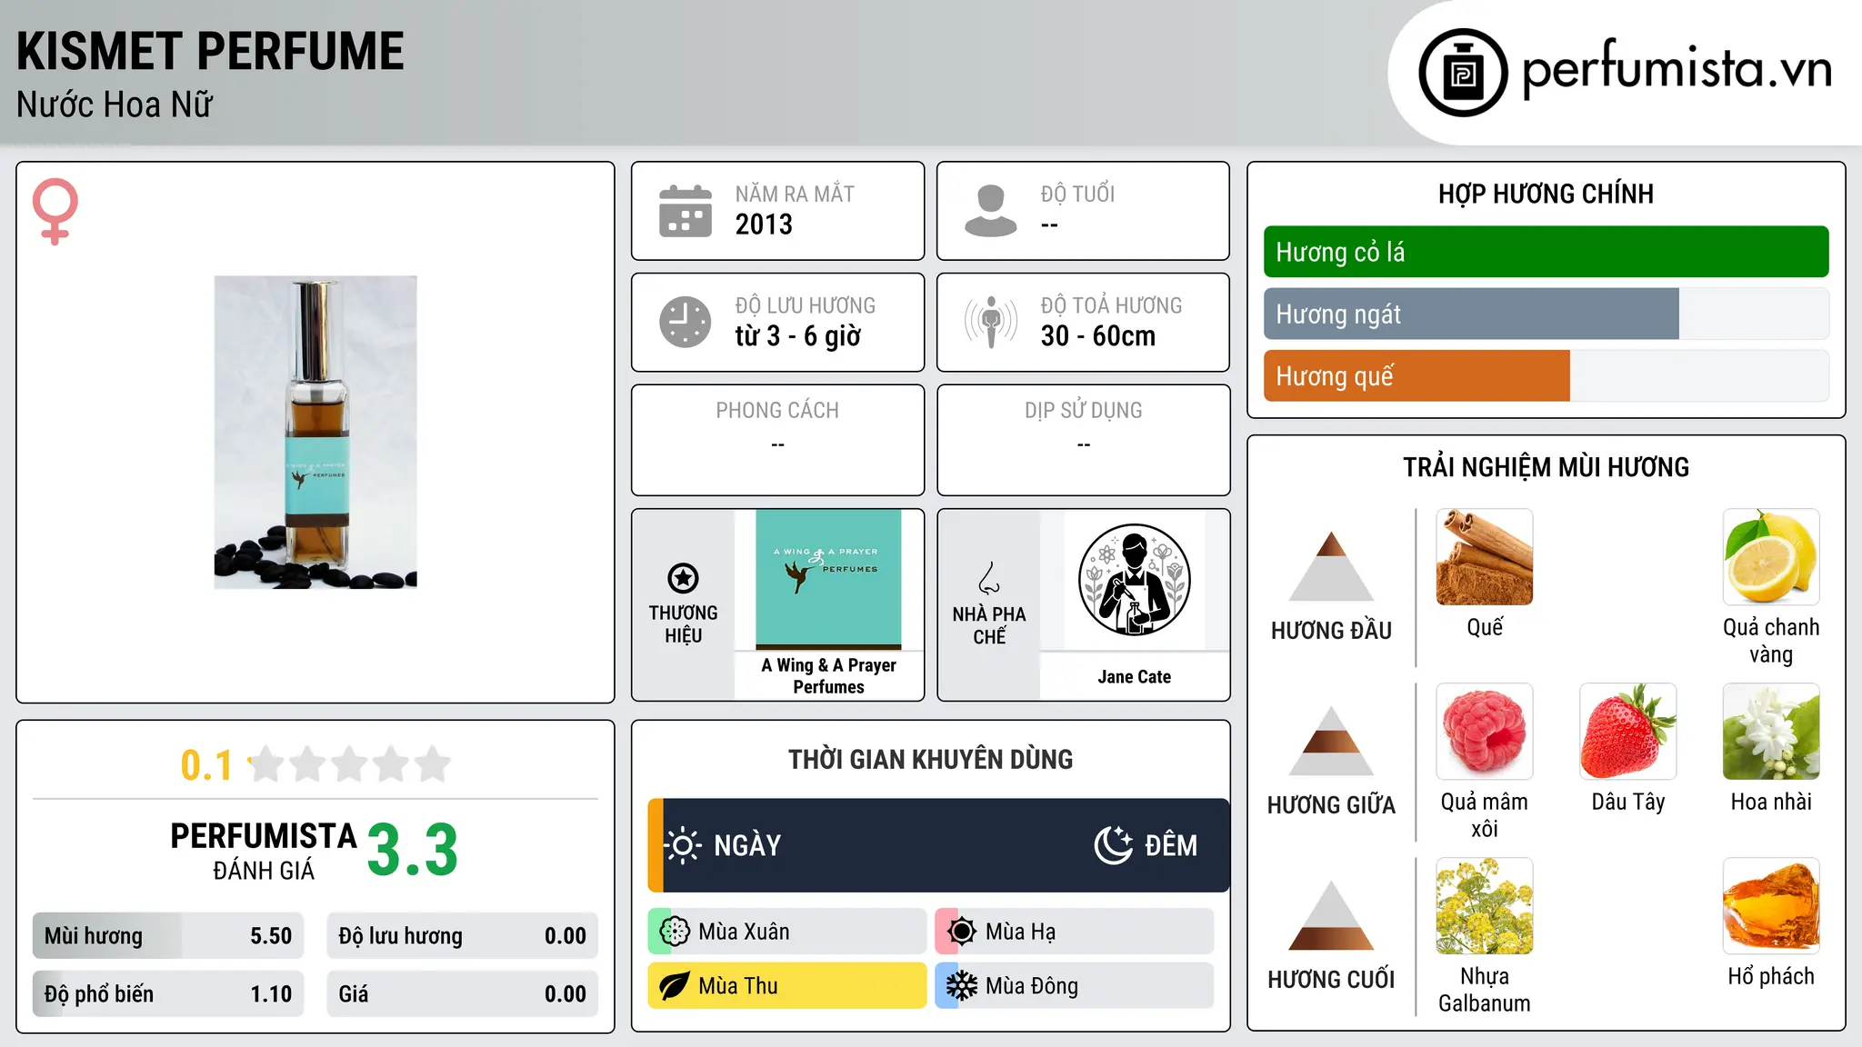Click the snowflake icon for Mùa Đông
1862x1047 pixels.
pos(962,986)
